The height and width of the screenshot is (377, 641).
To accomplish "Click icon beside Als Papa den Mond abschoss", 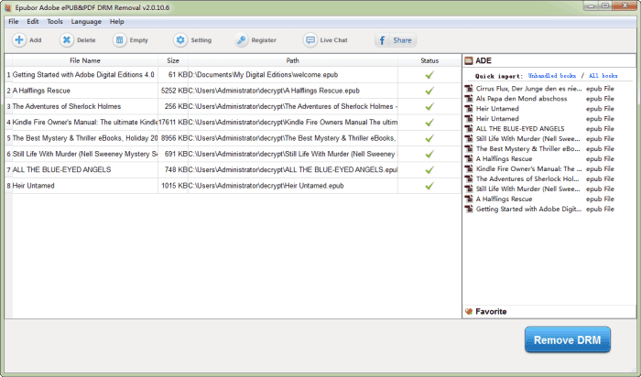I will tap(469, 99).
